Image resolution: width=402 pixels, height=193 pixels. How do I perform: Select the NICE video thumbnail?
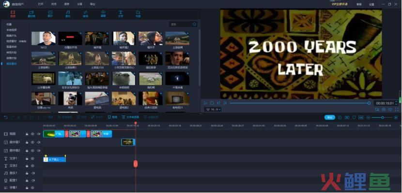click(43, 38)
